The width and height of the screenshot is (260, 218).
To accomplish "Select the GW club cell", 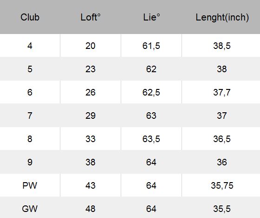I will [30, 209].
